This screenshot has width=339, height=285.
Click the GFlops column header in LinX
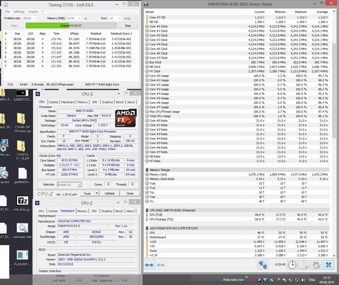[74, 34]
